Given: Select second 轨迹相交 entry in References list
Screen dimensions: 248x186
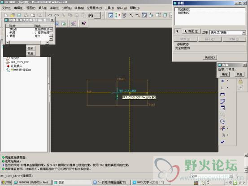Looking at the screenshot, I should (x=209, y=13).
